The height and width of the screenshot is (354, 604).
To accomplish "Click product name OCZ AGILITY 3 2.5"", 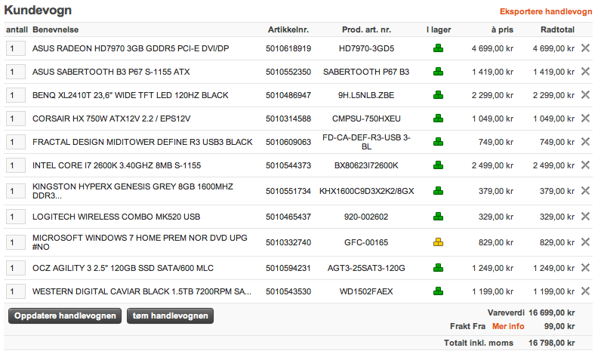I will (123, 268).
